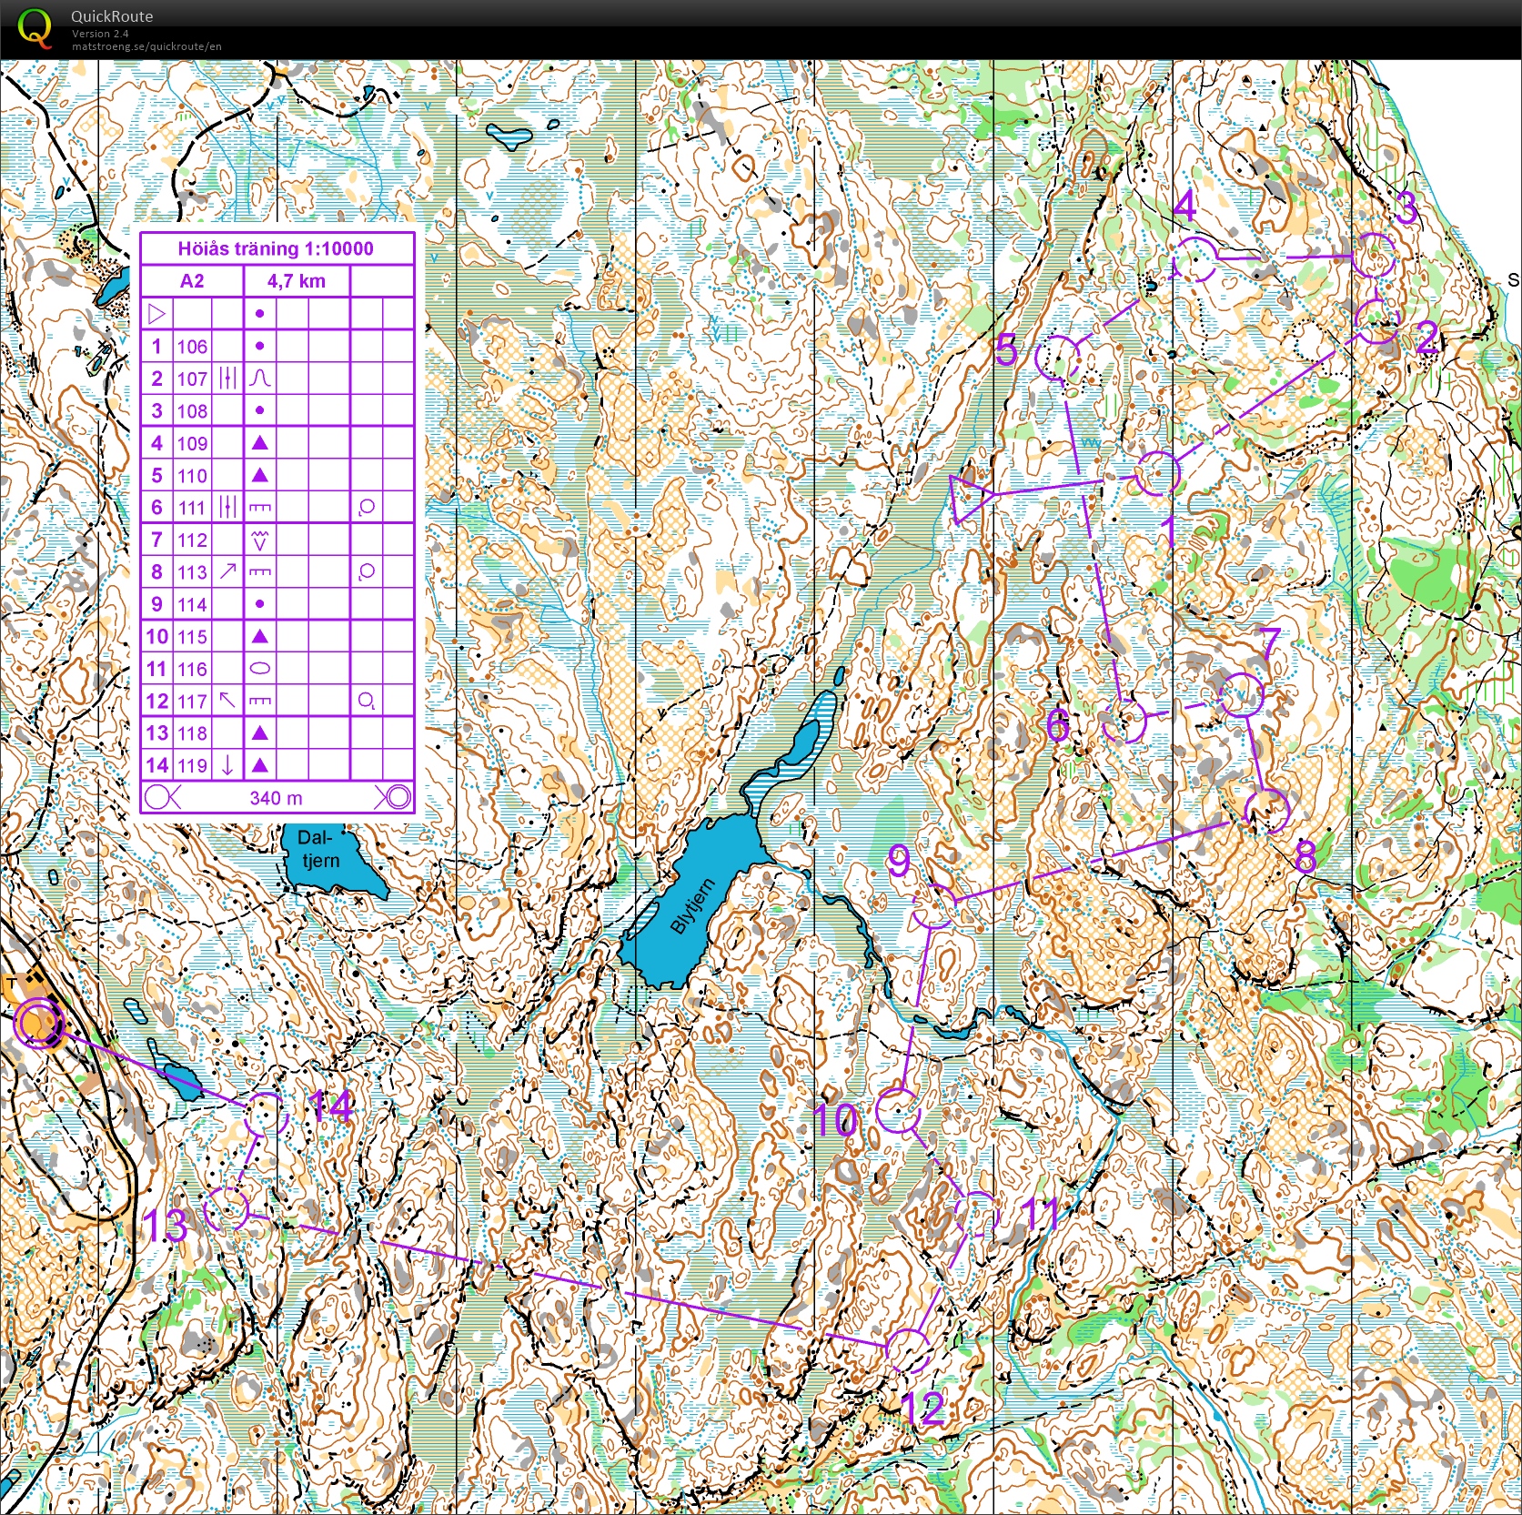
Task: Click the knoll symbol in row 107
Action: click(260, 379)
